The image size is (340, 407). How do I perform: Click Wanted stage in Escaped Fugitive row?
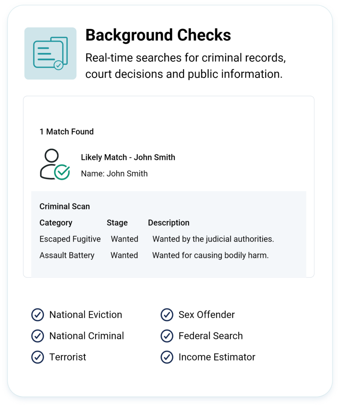(125, 239)
